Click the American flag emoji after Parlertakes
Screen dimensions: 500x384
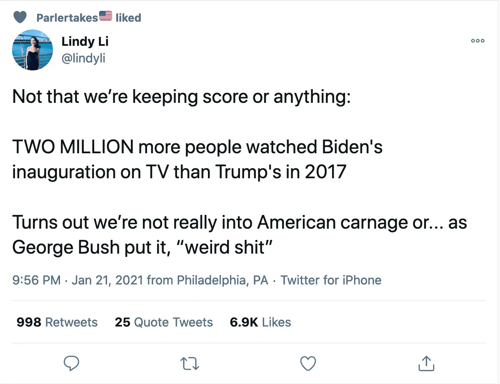tap(106, 16)
